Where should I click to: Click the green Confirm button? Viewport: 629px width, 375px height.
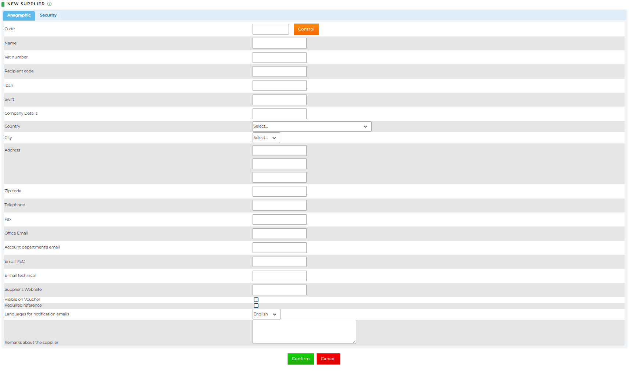300,359
